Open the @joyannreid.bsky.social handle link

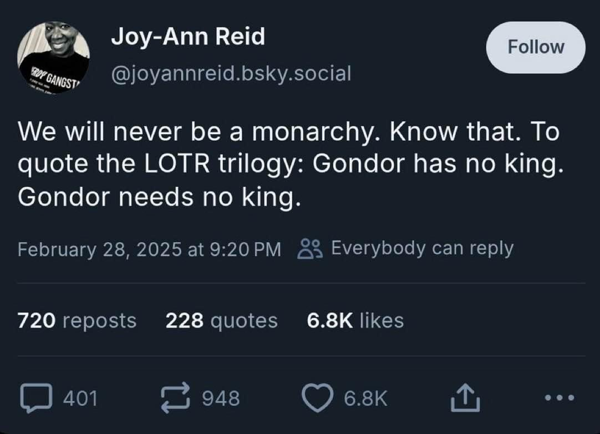click(231, 73)
